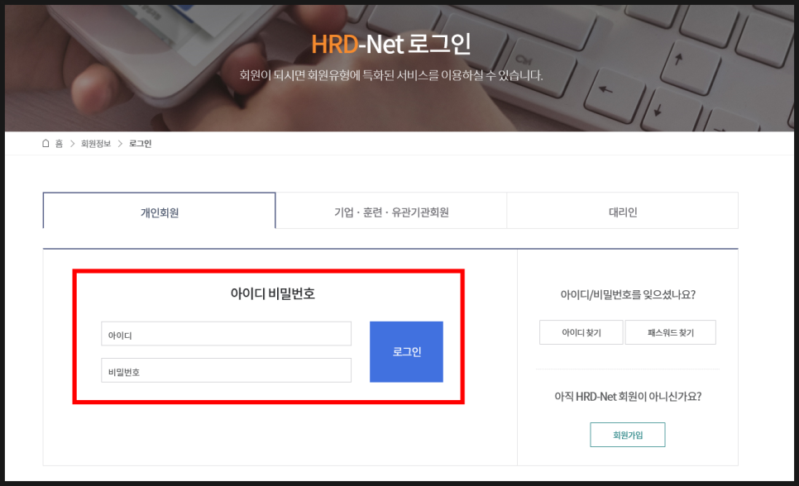Viewport: 799px width, 486px height.
Task: Click the 아이디/비밀번호를 잊으셨나요? text
Action: [x=628, y=294]
